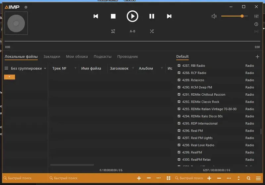Select 4299. RealFM station
The image size is (265, 185).
pos(216,152)
